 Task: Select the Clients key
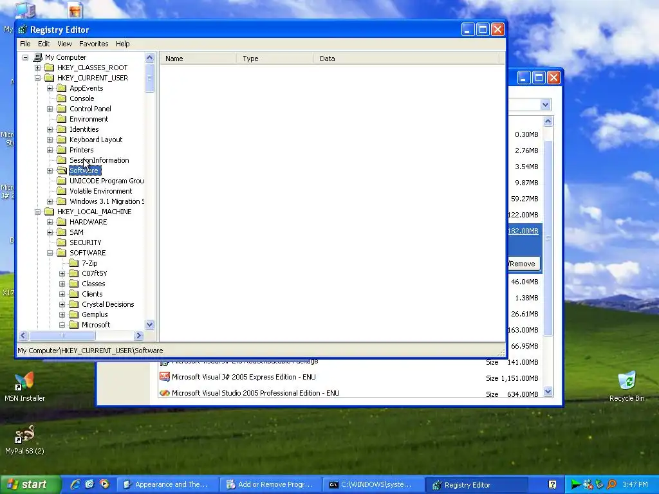pos(92,294)
